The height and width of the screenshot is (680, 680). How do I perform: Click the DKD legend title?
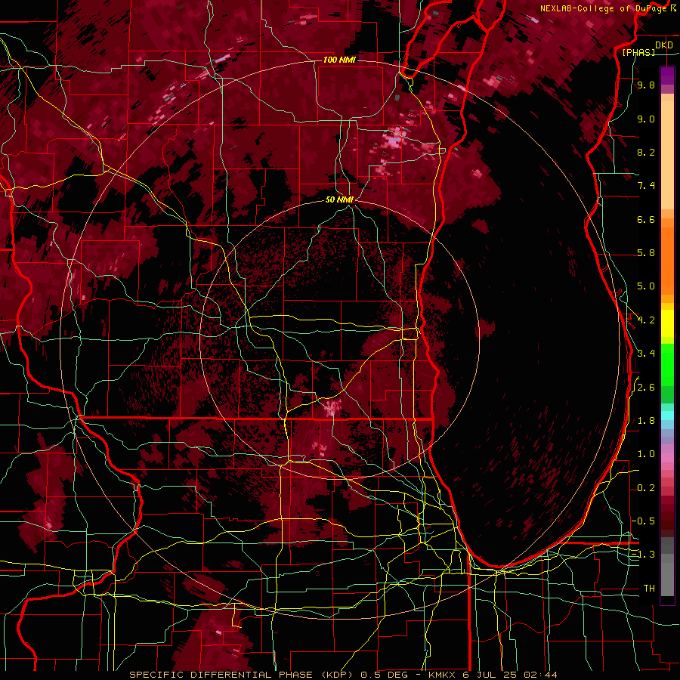click(x=663, y=45)
